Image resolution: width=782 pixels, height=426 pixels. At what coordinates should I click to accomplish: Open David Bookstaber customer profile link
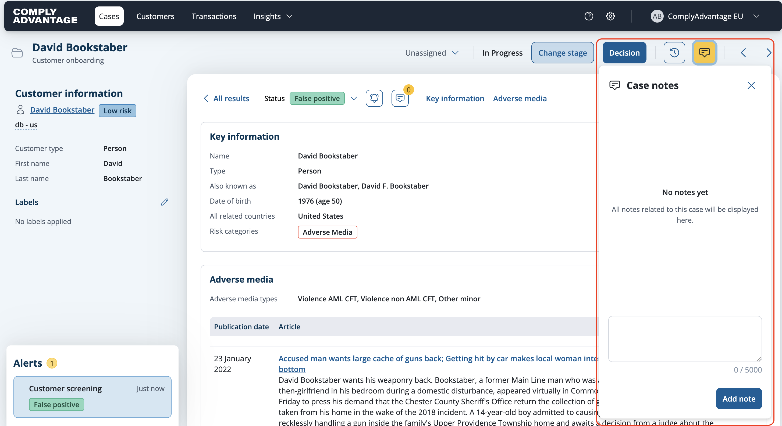pyautogui.click(x=62, y=110)
